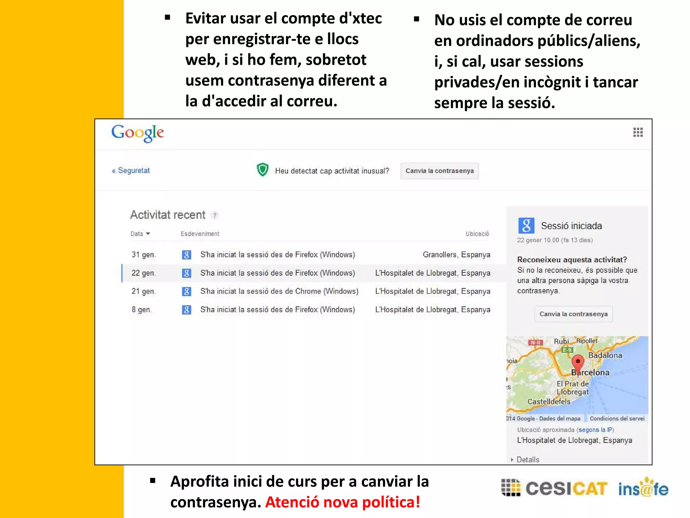Open the segons la IP link
Screen dimensions: 690x518
coord(595,430)
